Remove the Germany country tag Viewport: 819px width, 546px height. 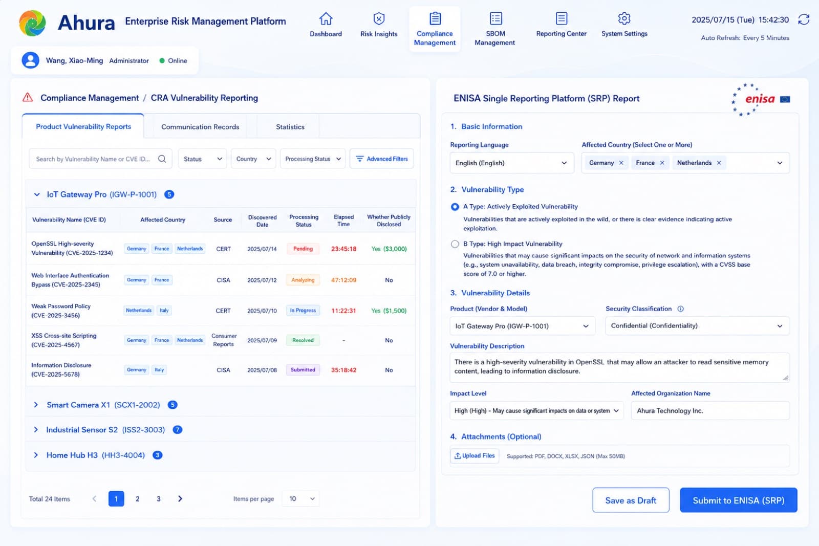(x=621, y=163)
